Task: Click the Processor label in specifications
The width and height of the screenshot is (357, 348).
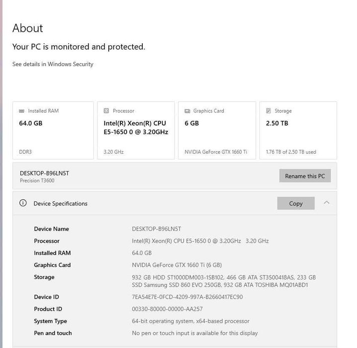Action: coord(47,241)
